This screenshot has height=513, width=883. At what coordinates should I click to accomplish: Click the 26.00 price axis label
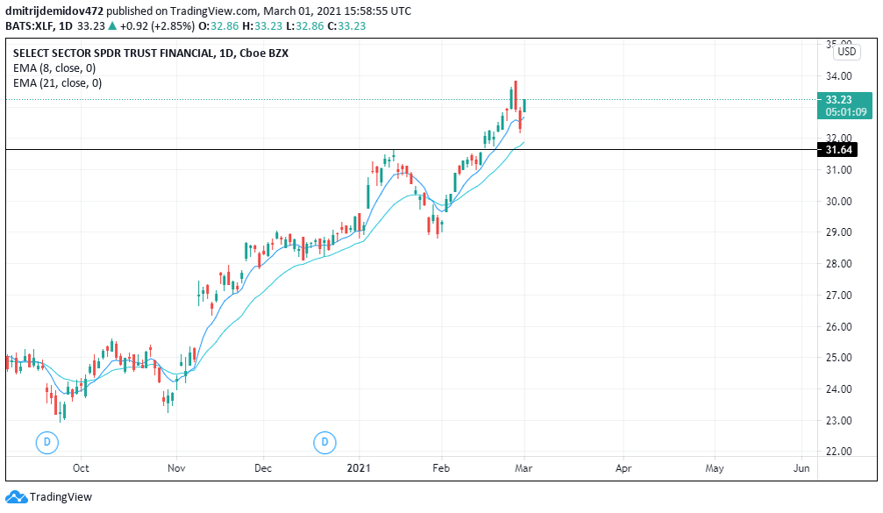[x=838, y=326]
